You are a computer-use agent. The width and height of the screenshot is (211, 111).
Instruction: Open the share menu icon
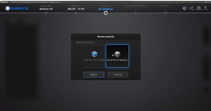click(x=192, y=8)
